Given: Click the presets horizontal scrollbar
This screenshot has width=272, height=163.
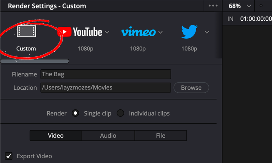Looking at the screenshot, I should (x=35, y=61).
